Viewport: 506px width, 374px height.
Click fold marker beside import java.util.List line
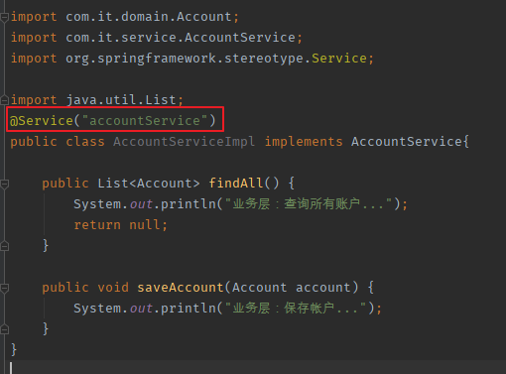(x=4, y=100)
